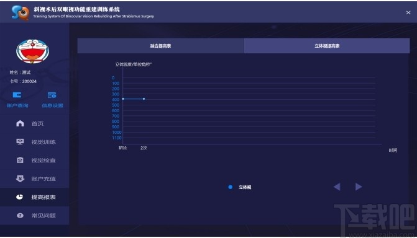Open the 视觉训练 menu item

35,142
